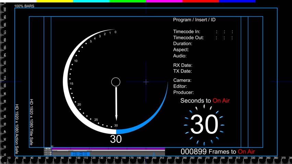Click the large '30' beneath the clock dial
This screenshot has height=164, width=292.
tap(116, 139)
